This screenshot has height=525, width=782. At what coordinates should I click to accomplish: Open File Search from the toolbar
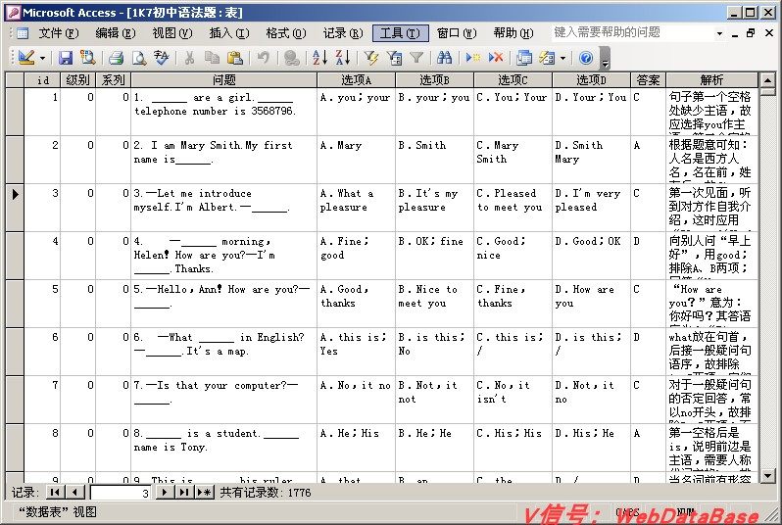click(x=88, y=58)
